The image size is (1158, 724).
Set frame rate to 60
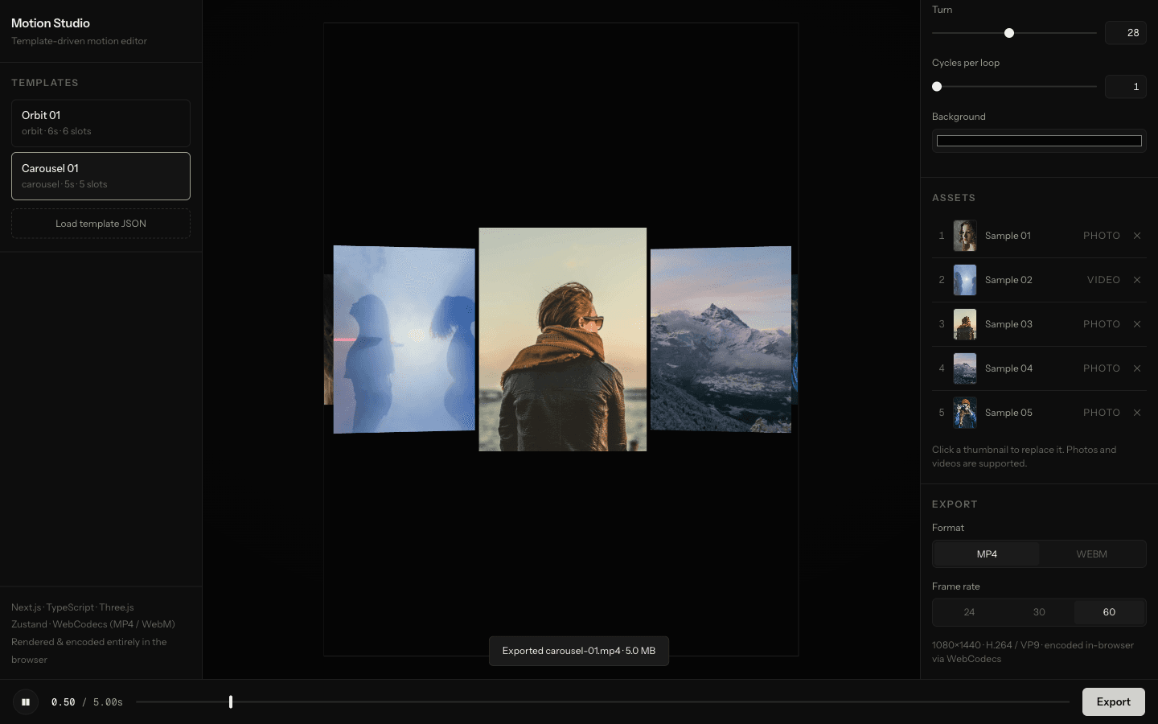point(1109,612)
